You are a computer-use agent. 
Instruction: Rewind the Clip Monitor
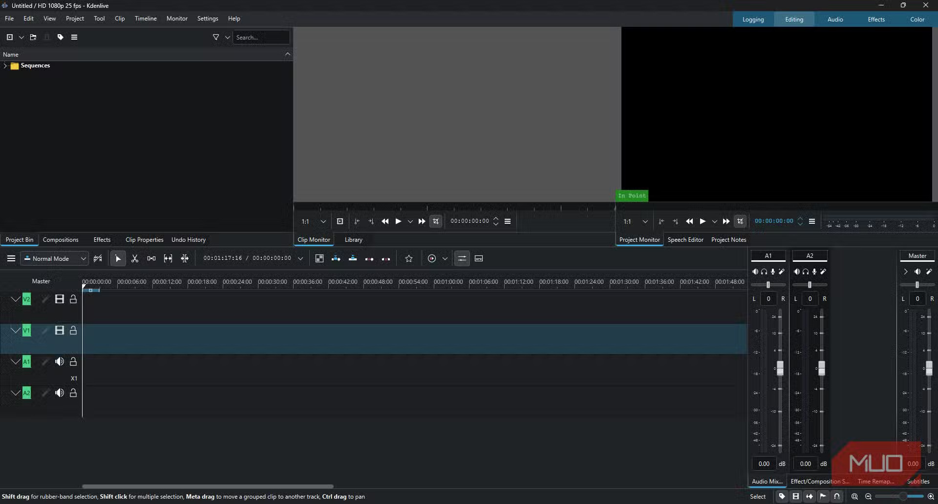pyautogui.click(x=385, y=221)
